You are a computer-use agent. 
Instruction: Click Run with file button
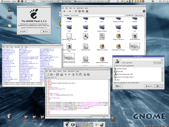(158, 63)
